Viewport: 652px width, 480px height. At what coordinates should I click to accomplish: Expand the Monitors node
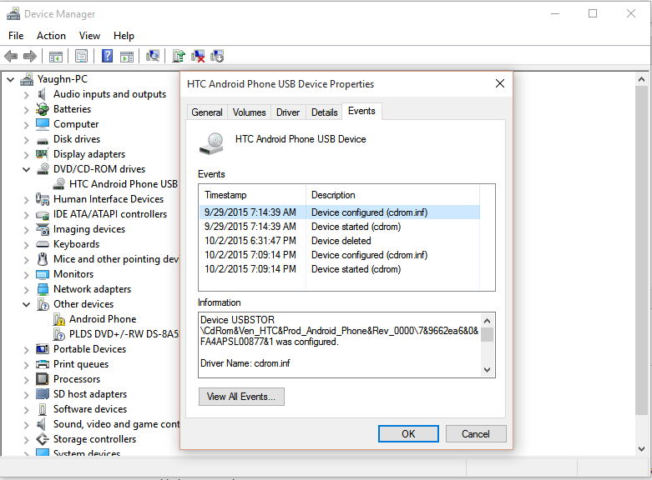[x=26, y=274]
